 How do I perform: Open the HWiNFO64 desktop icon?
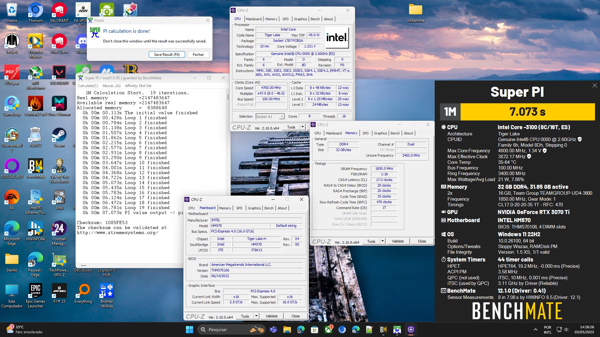coord(36,231)
